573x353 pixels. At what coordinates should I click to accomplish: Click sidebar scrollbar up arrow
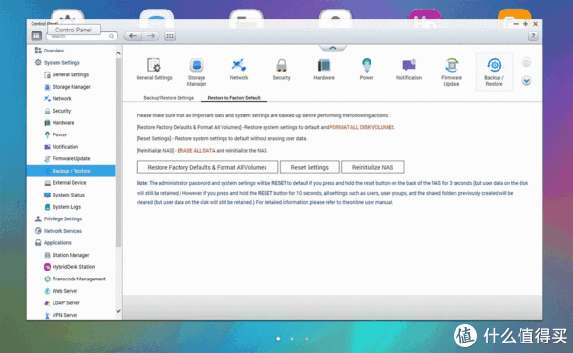click(118, 53)
